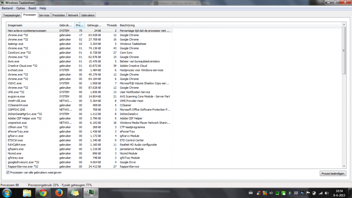
Task: Open the Opties menu
Action: coord(21,8)
